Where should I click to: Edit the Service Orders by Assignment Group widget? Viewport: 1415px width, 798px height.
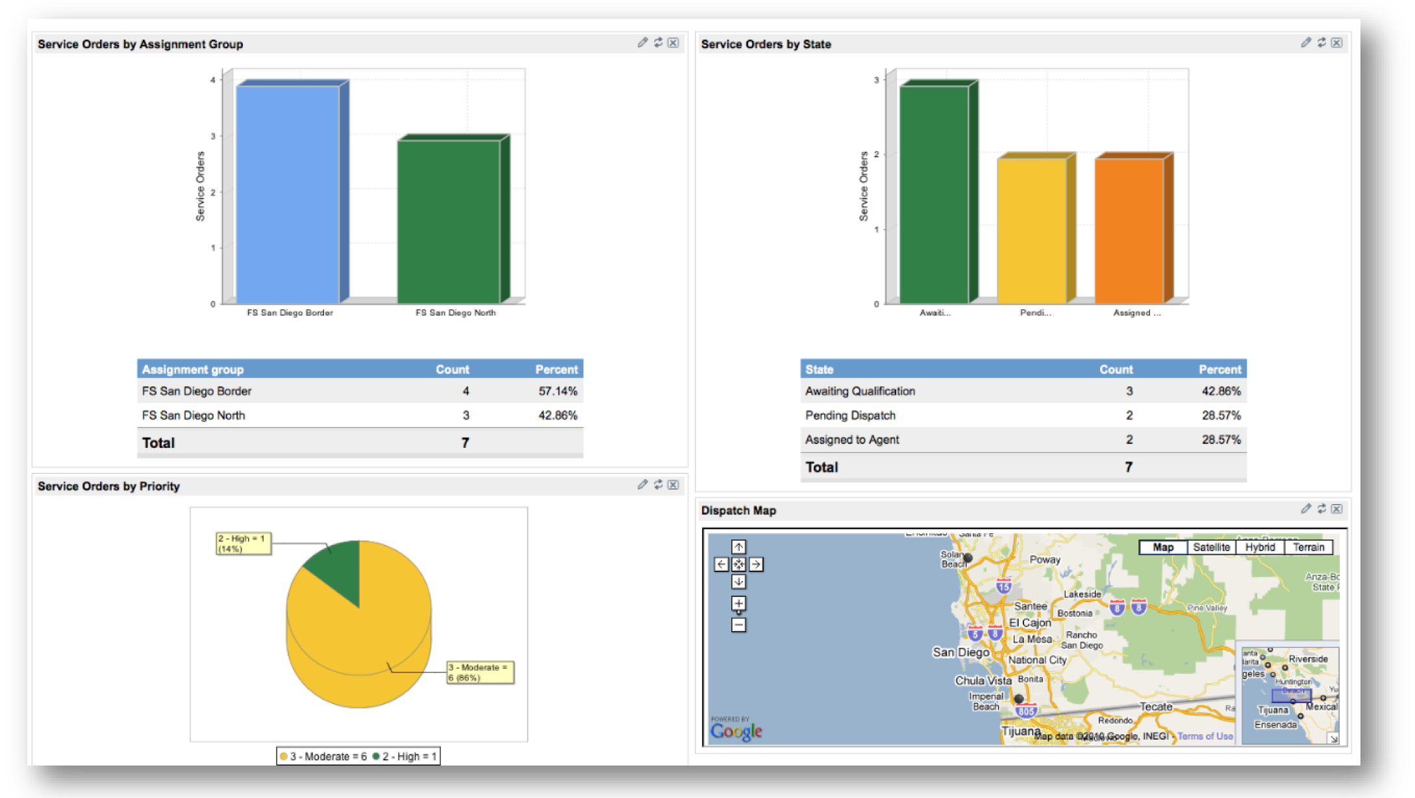point(642,43)
